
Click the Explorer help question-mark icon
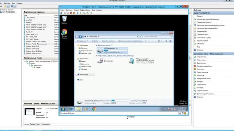point(170,41)
